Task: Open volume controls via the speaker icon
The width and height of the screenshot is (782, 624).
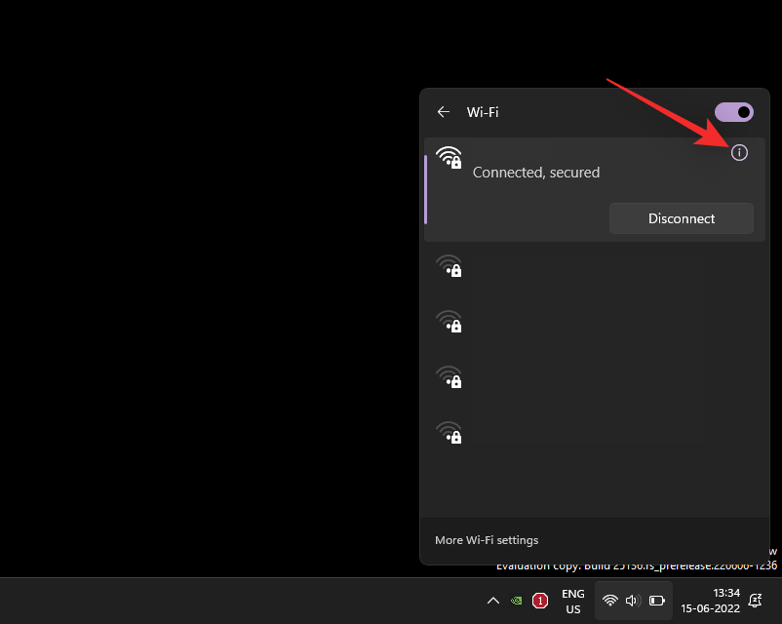Action: 632,601
